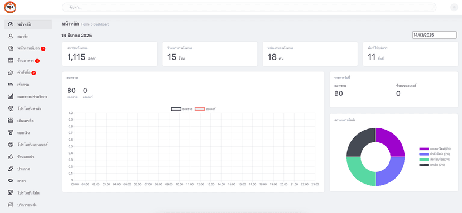Image resolution: width=462 pixels, height=213 pixels.
Task: Go to หน้าหลัก in the sidebar
Action: (x=28, y=24)
